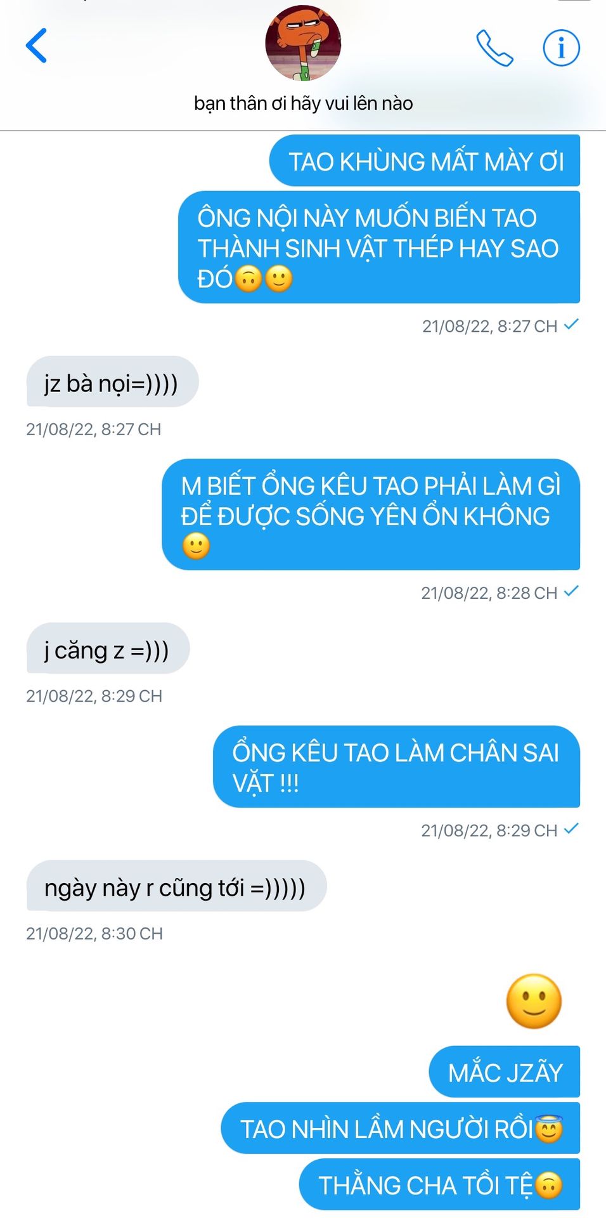Viewport: 606px width, 1218px height.
Task: Tap the checkmark next to sent 8:29 CH
Action: point(571,829)
